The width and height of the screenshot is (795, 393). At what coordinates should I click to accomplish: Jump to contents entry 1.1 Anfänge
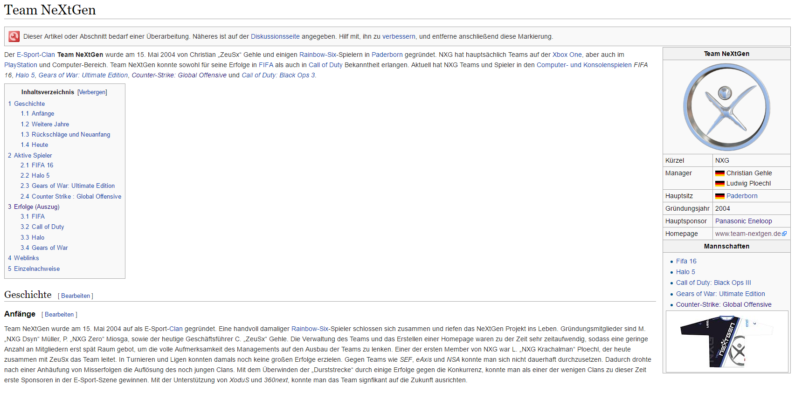[37, 114]
